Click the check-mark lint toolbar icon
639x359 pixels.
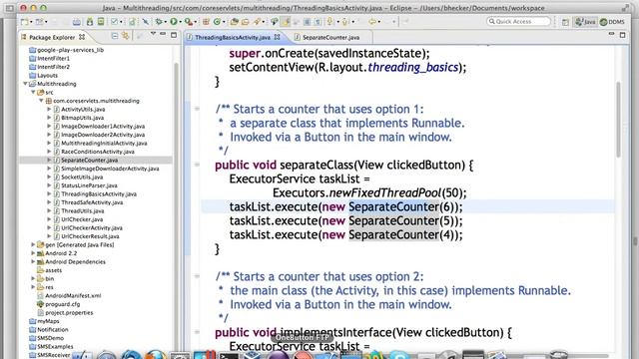(x=115, y=22)
